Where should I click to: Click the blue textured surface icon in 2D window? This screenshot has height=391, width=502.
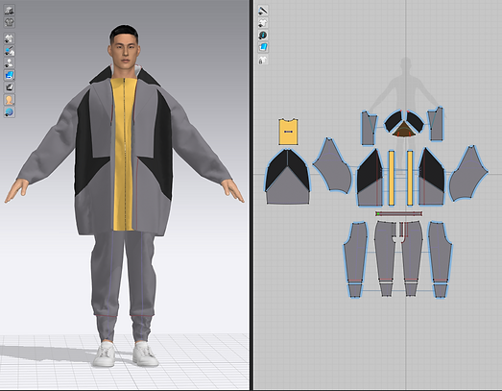click(x=263, y=47)
